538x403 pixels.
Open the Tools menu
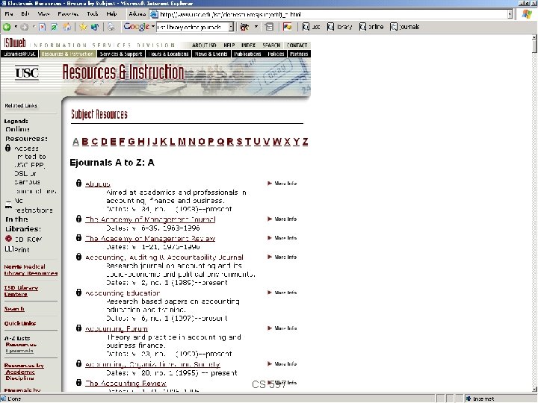[x=93, y=14]
